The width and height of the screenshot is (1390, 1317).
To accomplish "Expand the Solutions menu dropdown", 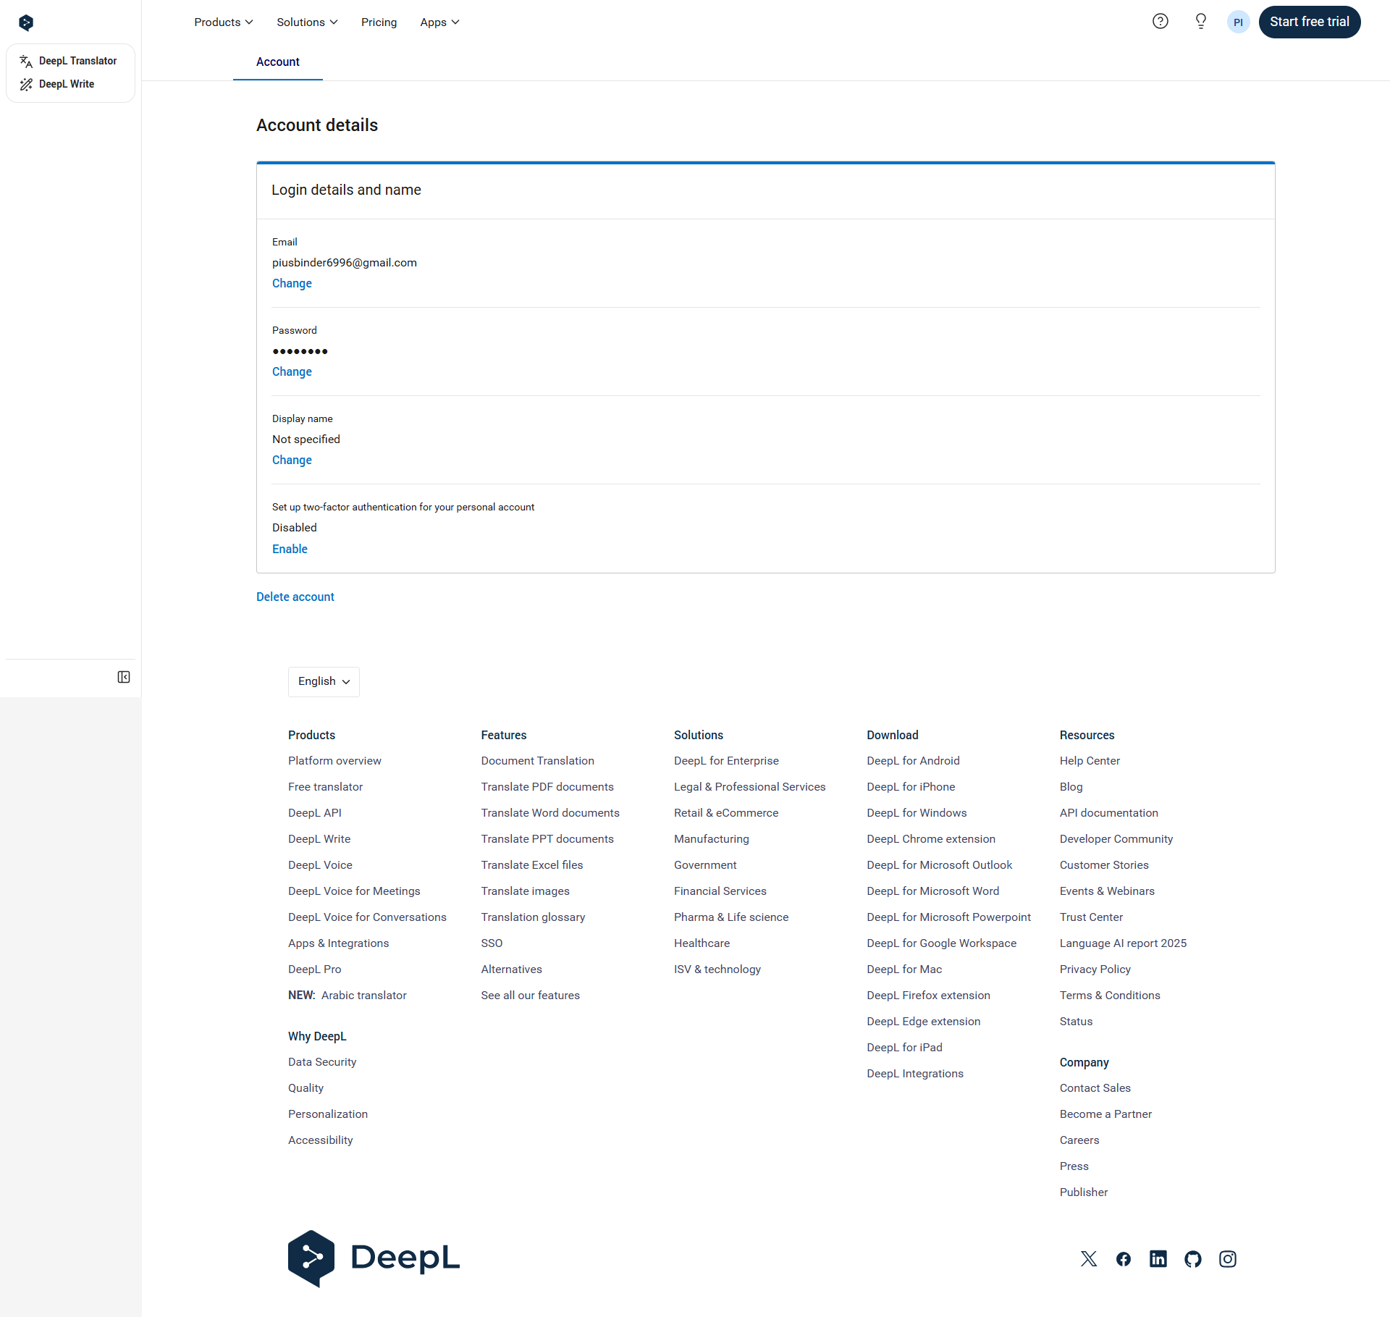I will click(x=307, y=22).
